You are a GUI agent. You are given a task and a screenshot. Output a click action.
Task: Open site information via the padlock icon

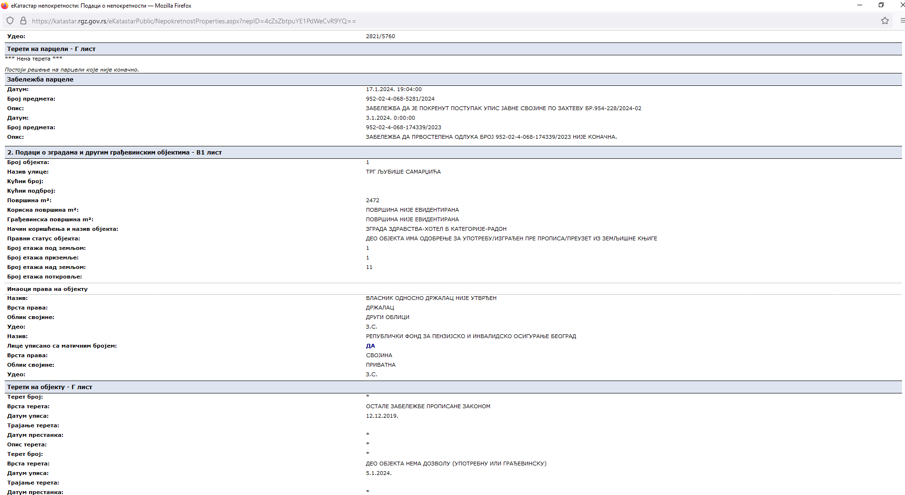[x=23, y=21]
